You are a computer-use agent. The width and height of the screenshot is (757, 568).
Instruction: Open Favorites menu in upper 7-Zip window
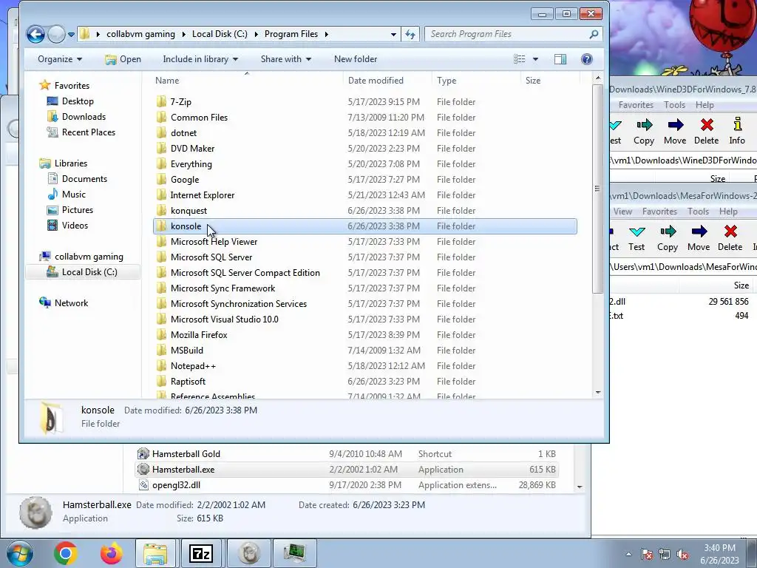coord(636,105)
